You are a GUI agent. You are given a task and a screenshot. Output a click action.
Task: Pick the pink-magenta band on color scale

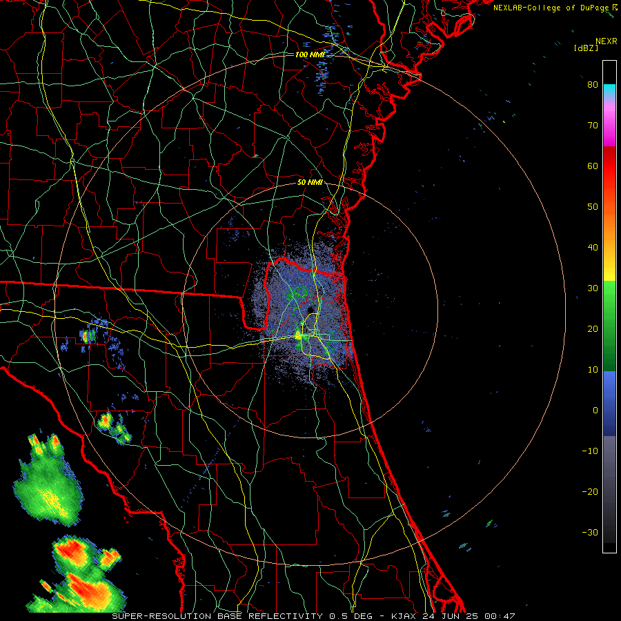point(609,124)
